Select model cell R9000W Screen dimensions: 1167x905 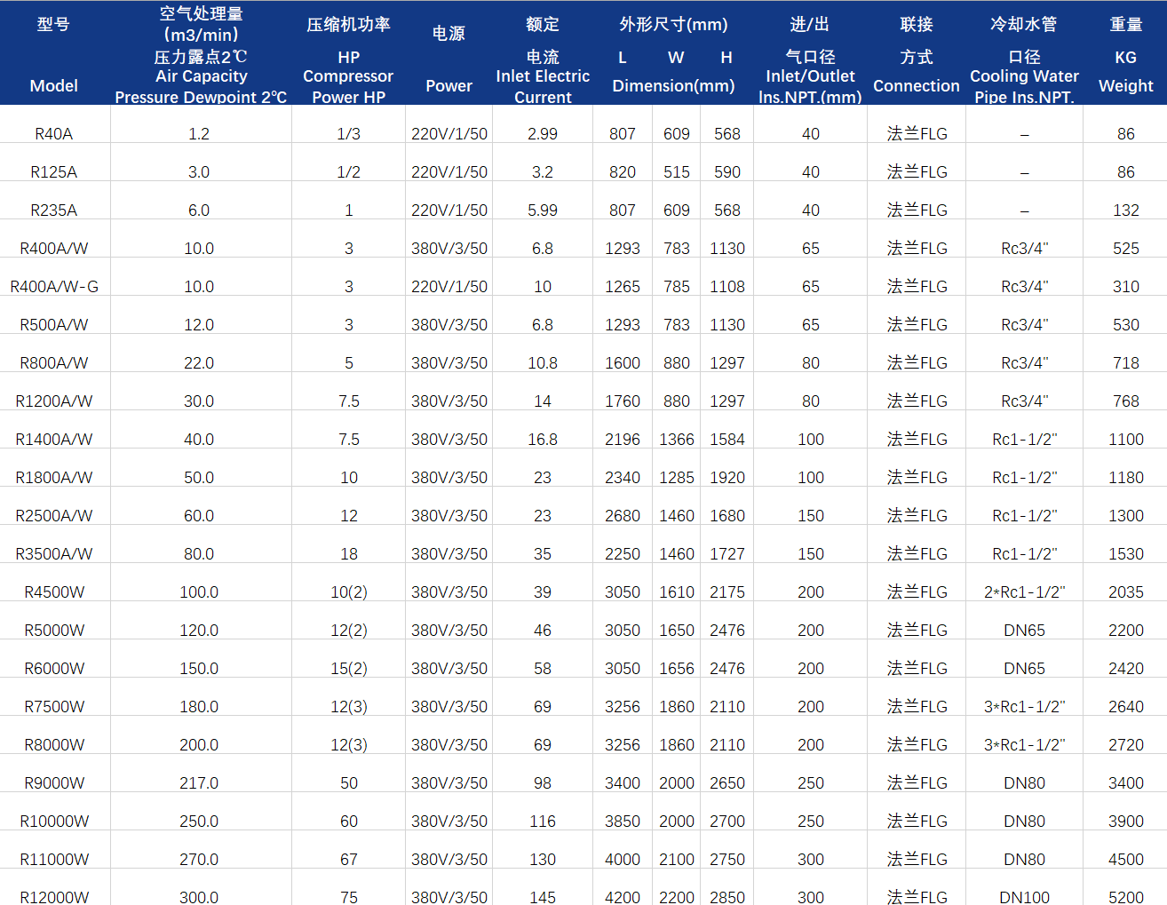53,783
